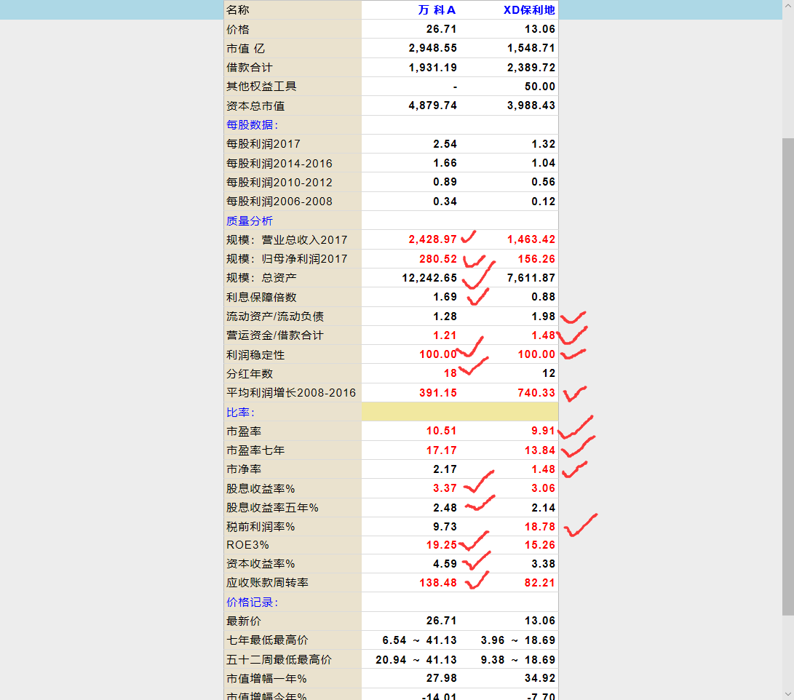Viewport: 794px width, 700px height.
Task: Click the vertical scrollbar thumb
Action: (x=788, y=377)
